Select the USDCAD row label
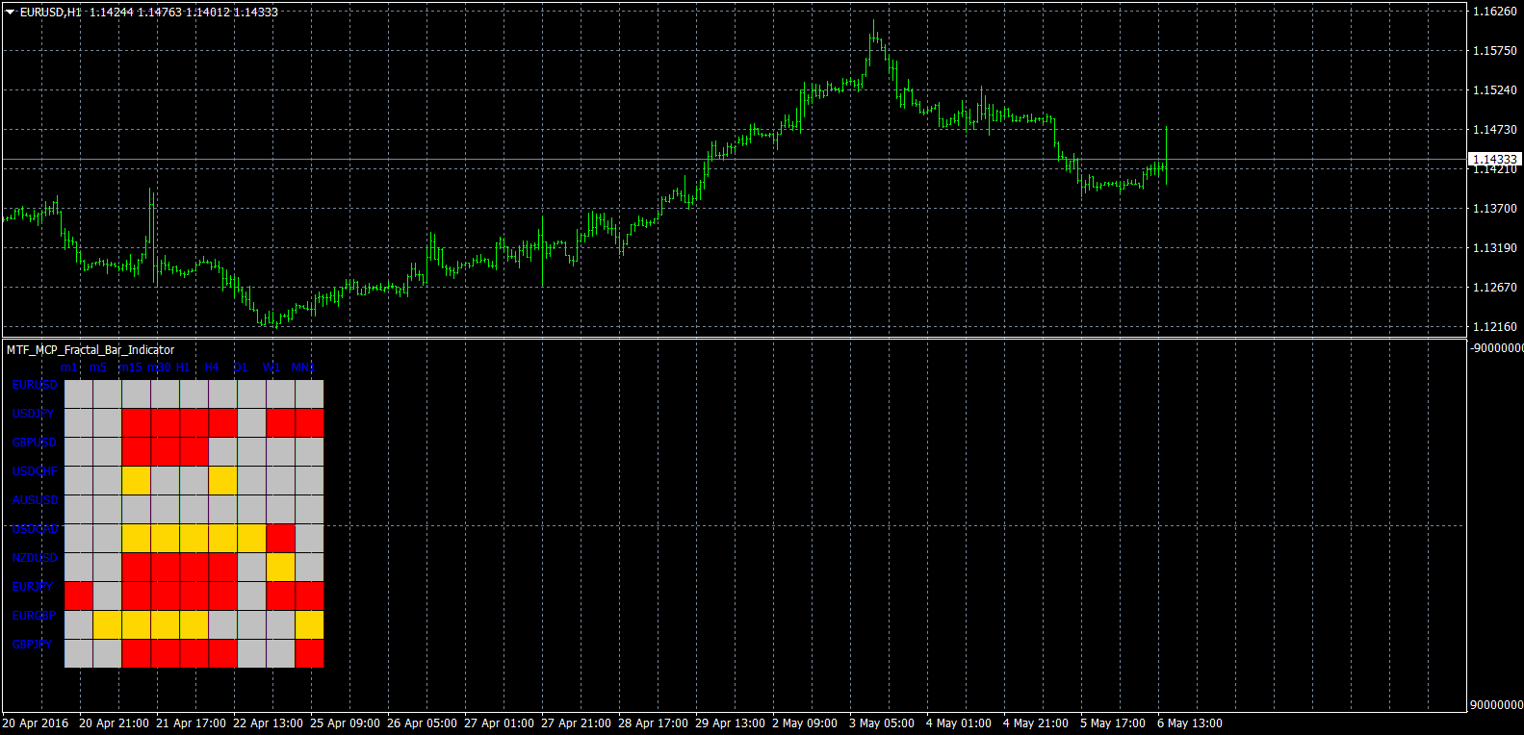This screenshot has width=1524, height=735. coord(36,529)
